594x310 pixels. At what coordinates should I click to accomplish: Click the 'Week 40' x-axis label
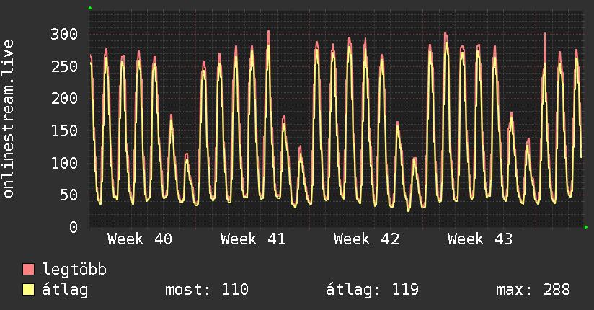(x=140, y=239)
